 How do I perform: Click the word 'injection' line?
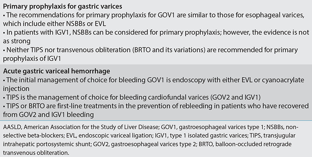click(x=16, y=89)
